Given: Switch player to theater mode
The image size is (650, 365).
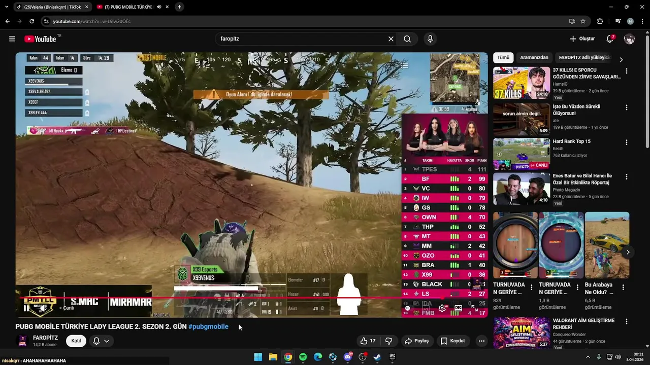Looking at the screenshot, I should point(458,308).
